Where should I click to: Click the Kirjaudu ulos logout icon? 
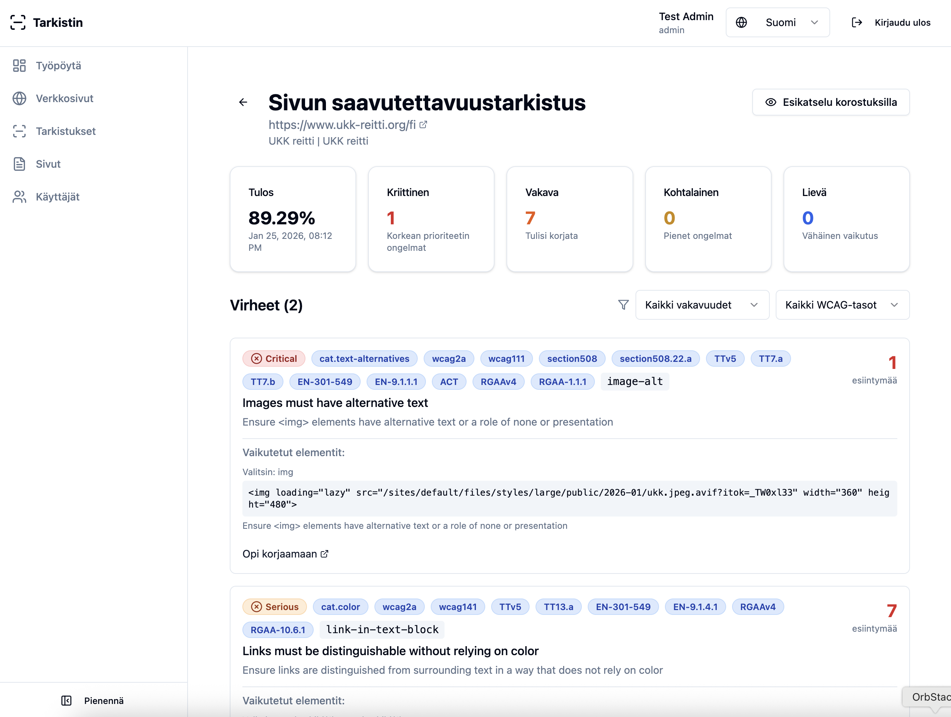856,22
